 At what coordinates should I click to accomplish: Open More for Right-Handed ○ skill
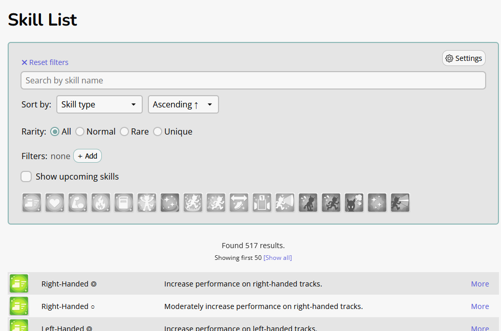pyautogui.click(x=480, y=306)
